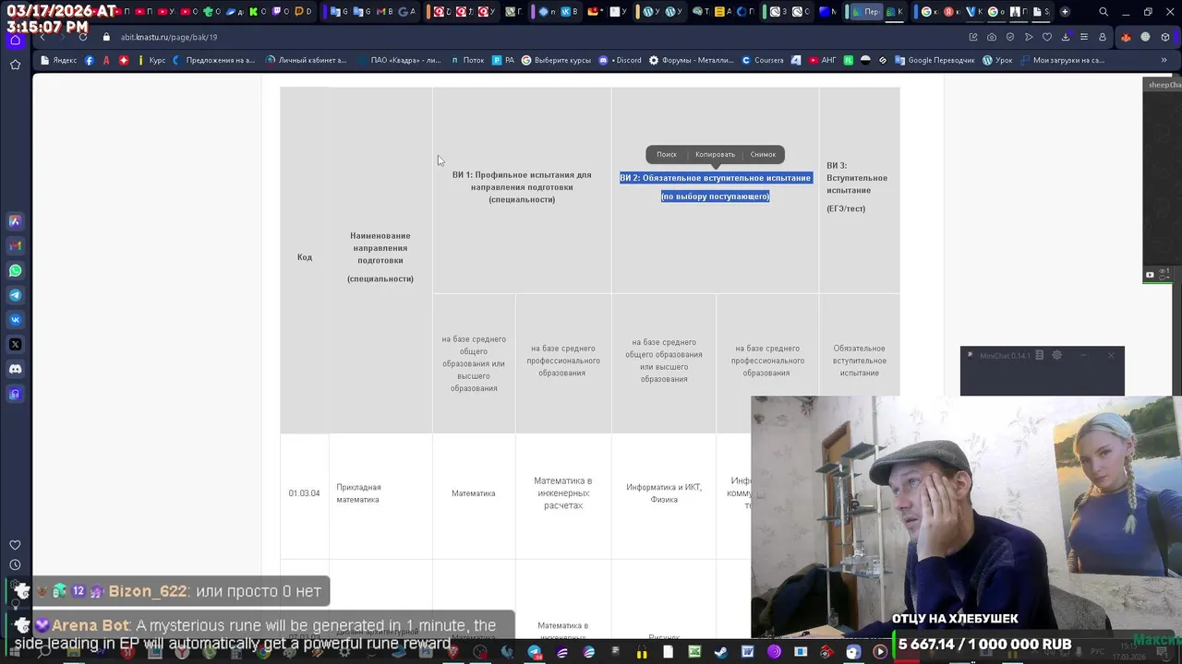Screen dimensions: 1182x664
Task: Open Telegram in the Opera sidebar
Action: click(x=15, y=295)
